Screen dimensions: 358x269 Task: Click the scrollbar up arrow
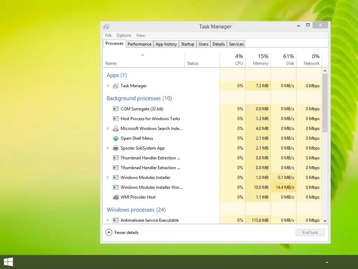[x=325, y=71]
